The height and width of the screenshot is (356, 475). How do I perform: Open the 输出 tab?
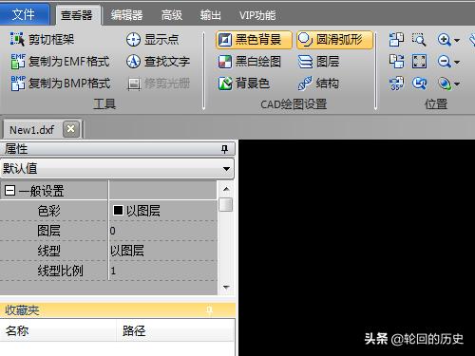[x=211, y=15]
